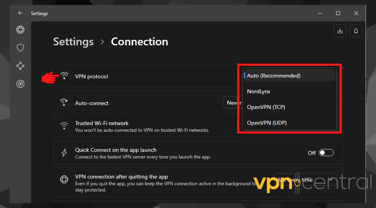Click the Settings window title text
Screen dimensions: 376x208
pos(39,13)
